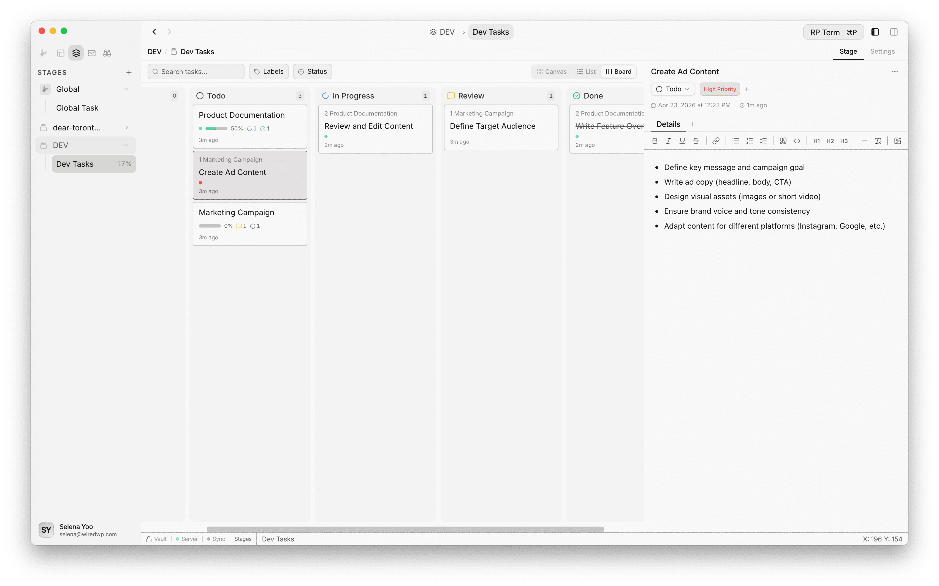Click Server status indicator

point(186,539)
